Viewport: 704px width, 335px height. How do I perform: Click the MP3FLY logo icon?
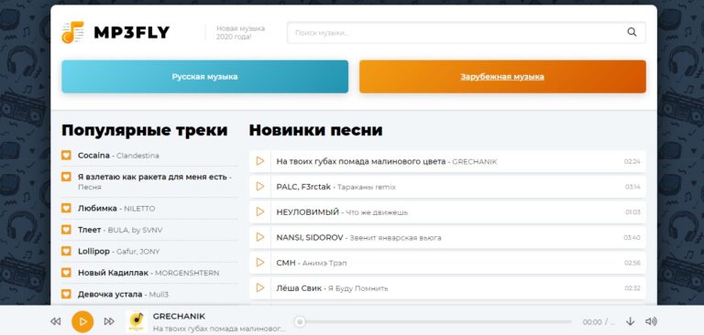pos(72,32)
